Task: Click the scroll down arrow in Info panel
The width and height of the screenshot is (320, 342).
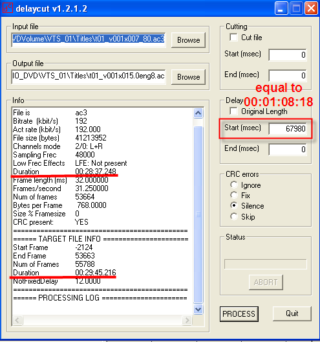Action: pyautogui.click(x=198, y=309)
